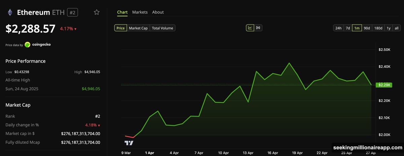Add Ethereum to favorites with star icon
This screenshot has height=156, width=404.
[x=97, y=12]
